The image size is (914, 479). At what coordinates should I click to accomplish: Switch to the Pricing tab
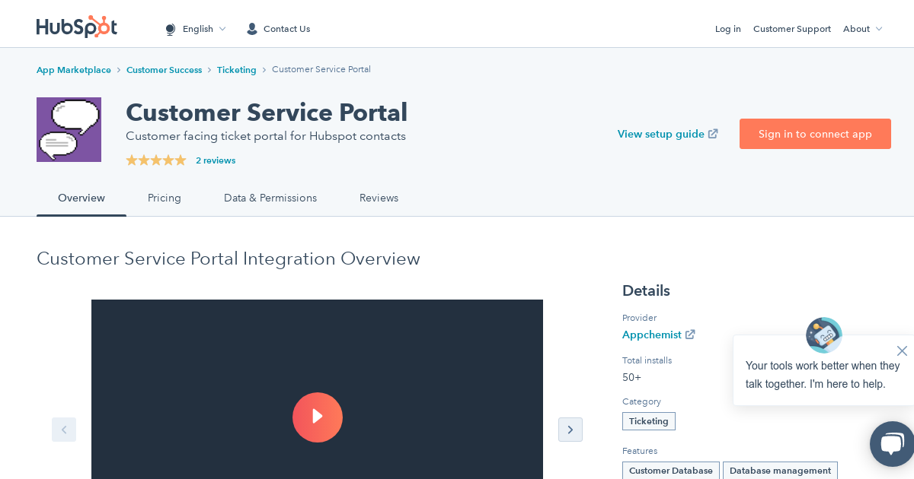165,198
